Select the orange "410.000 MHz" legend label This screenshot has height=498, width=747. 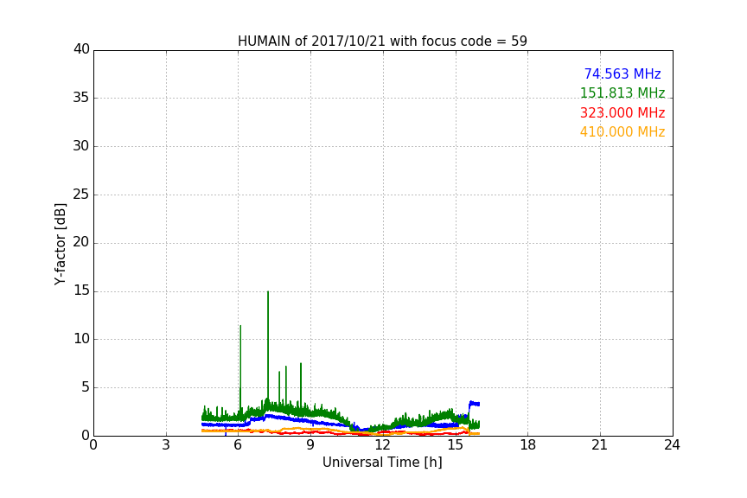pyautogui.click(x=622, y=131)
